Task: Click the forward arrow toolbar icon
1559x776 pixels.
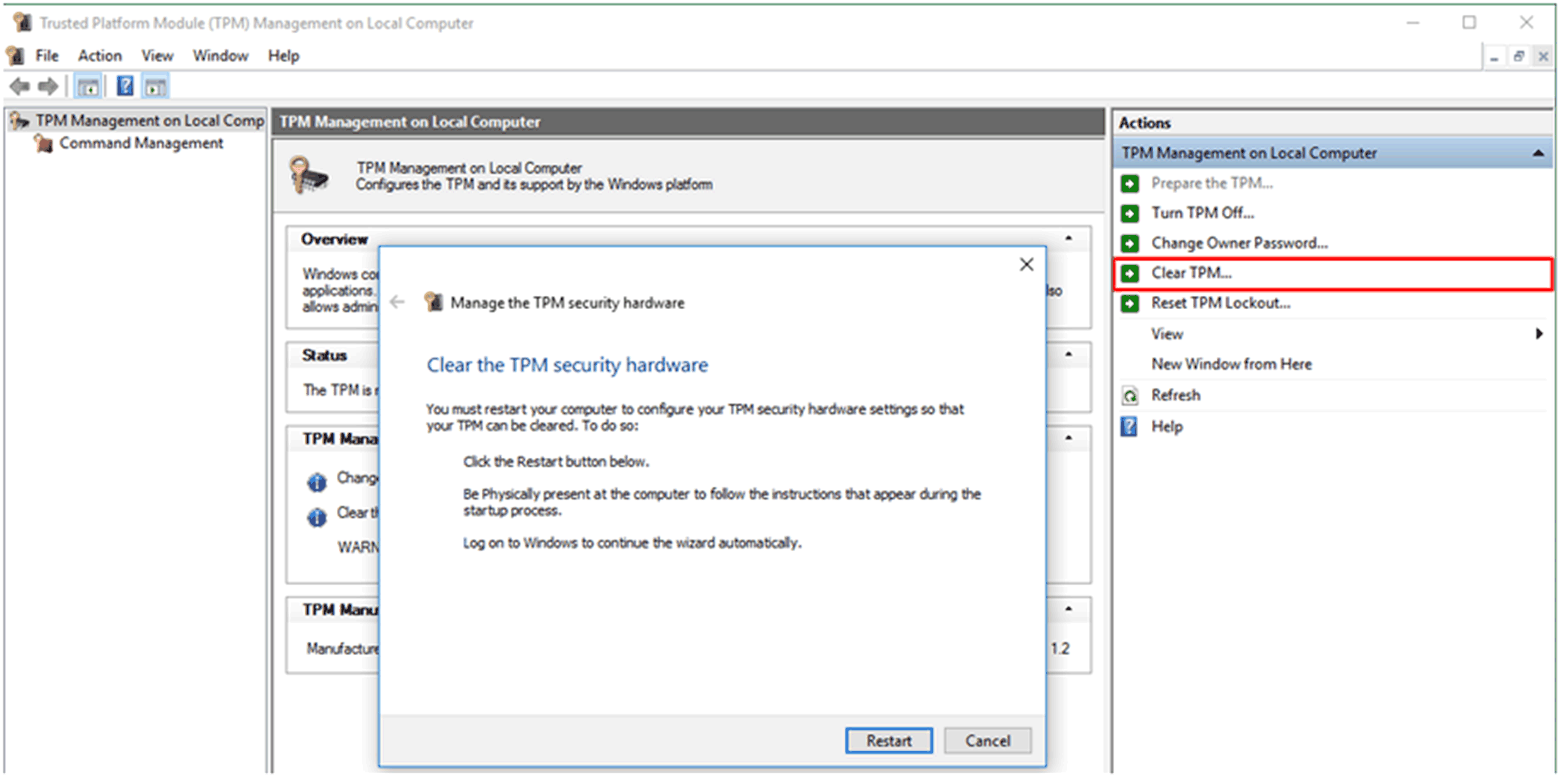Action: [48, 86]
